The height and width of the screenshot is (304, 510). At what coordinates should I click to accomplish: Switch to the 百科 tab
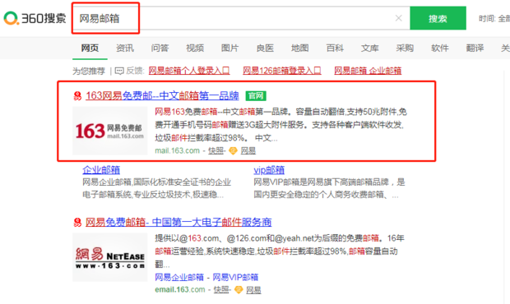click(x=335, y=48)
